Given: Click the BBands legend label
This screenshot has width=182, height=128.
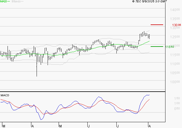Looking at the screenshot, I should tap(16, 1).
